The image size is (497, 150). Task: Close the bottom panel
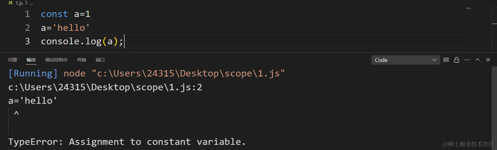tap(488, 60)
